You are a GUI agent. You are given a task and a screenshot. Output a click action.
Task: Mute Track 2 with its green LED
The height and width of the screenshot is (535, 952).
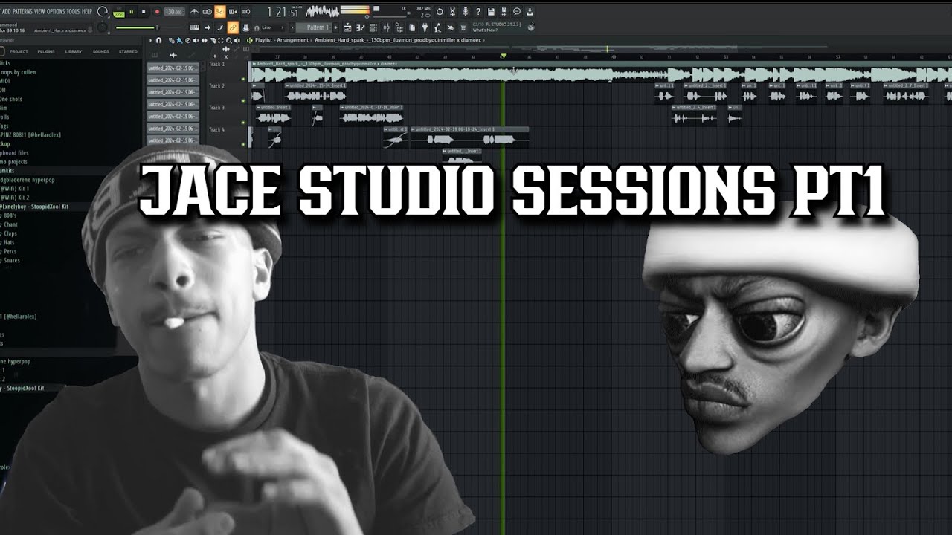(x=243, y=100)
